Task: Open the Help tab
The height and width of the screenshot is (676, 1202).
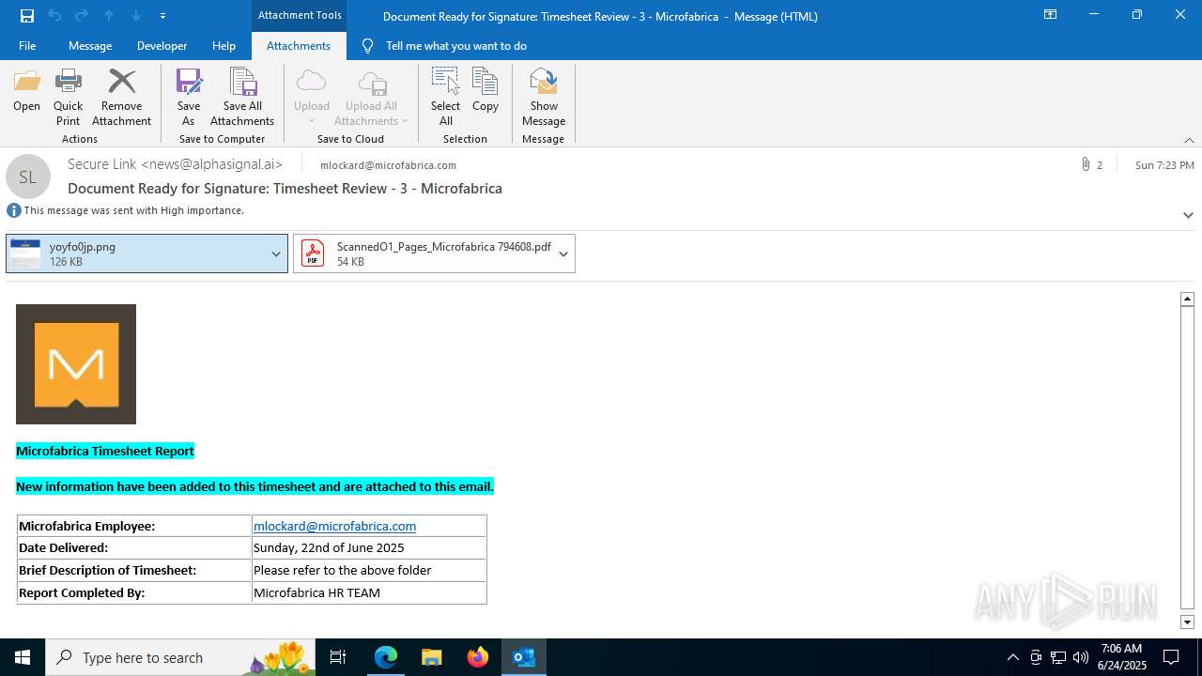Action: click(x=223, y=46)
